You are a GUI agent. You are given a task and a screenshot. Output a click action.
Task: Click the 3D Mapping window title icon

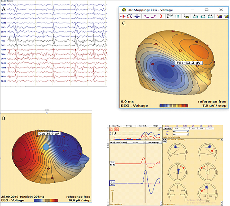(x=124, y=10)
